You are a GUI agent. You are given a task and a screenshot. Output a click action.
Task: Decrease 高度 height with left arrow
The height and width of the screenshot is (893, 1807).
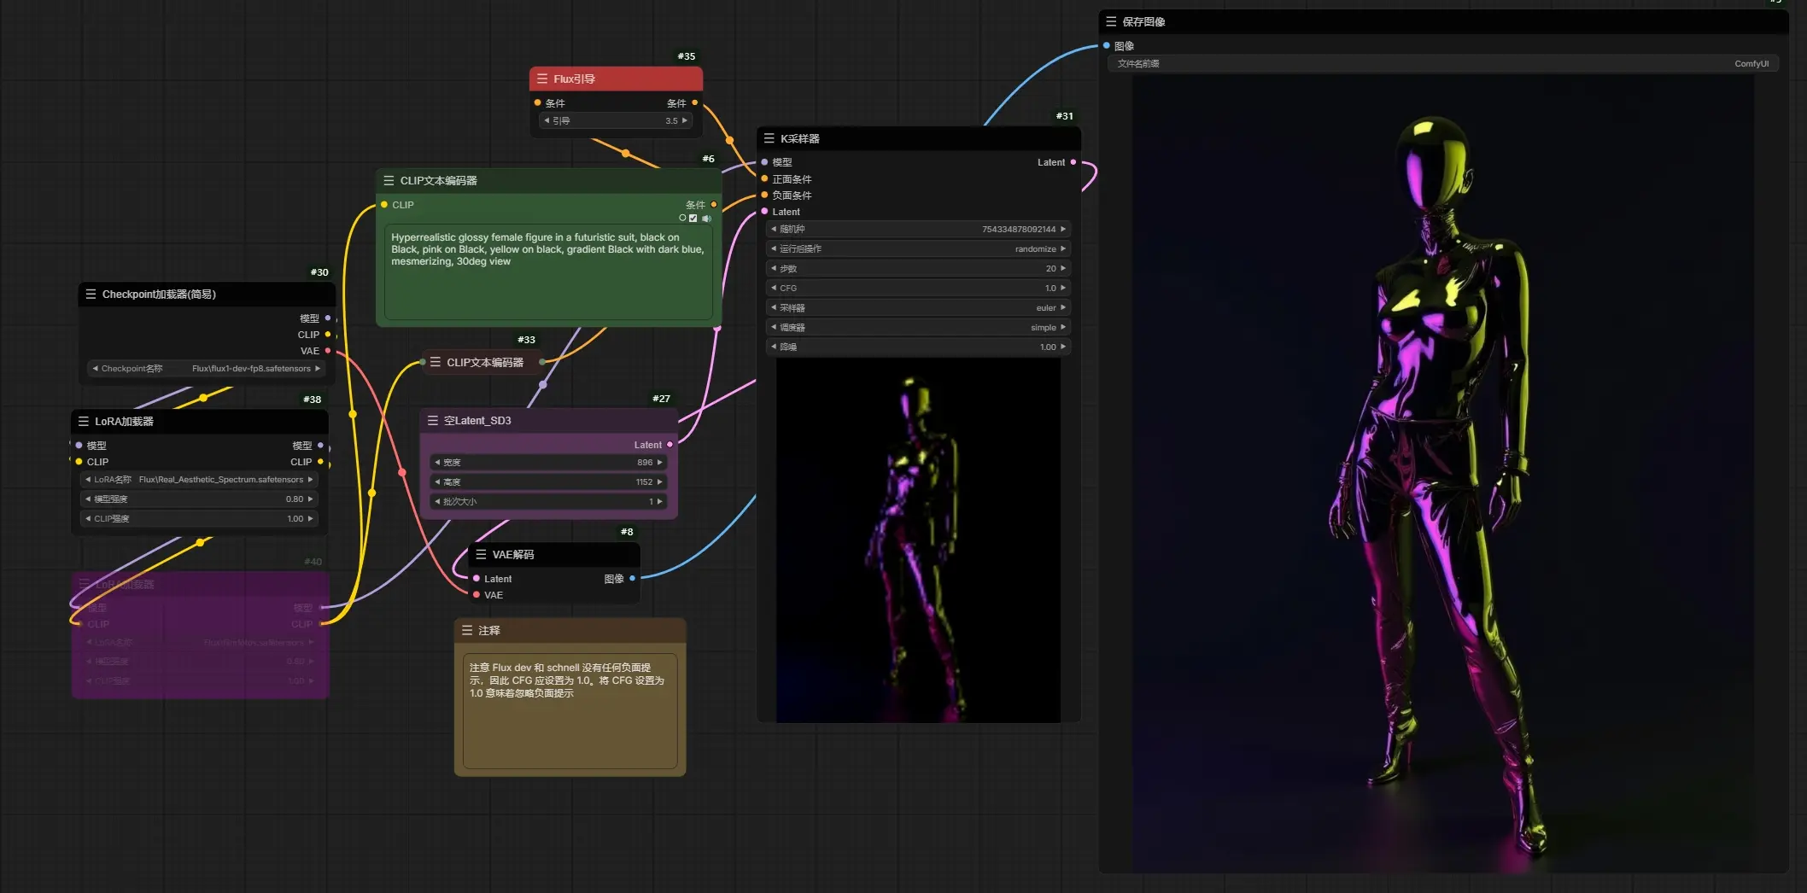[437, 482]
